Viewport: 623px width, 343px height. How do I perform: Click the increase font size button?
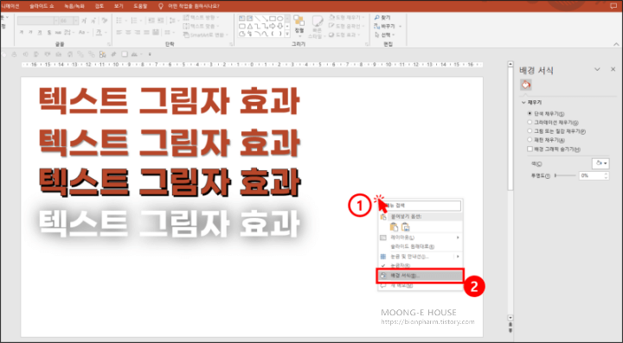(84, 20)
